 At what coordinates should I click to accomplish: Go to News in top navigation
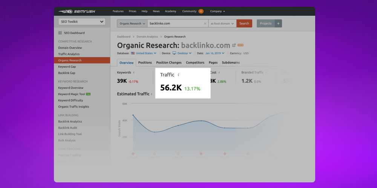[156, 11]
